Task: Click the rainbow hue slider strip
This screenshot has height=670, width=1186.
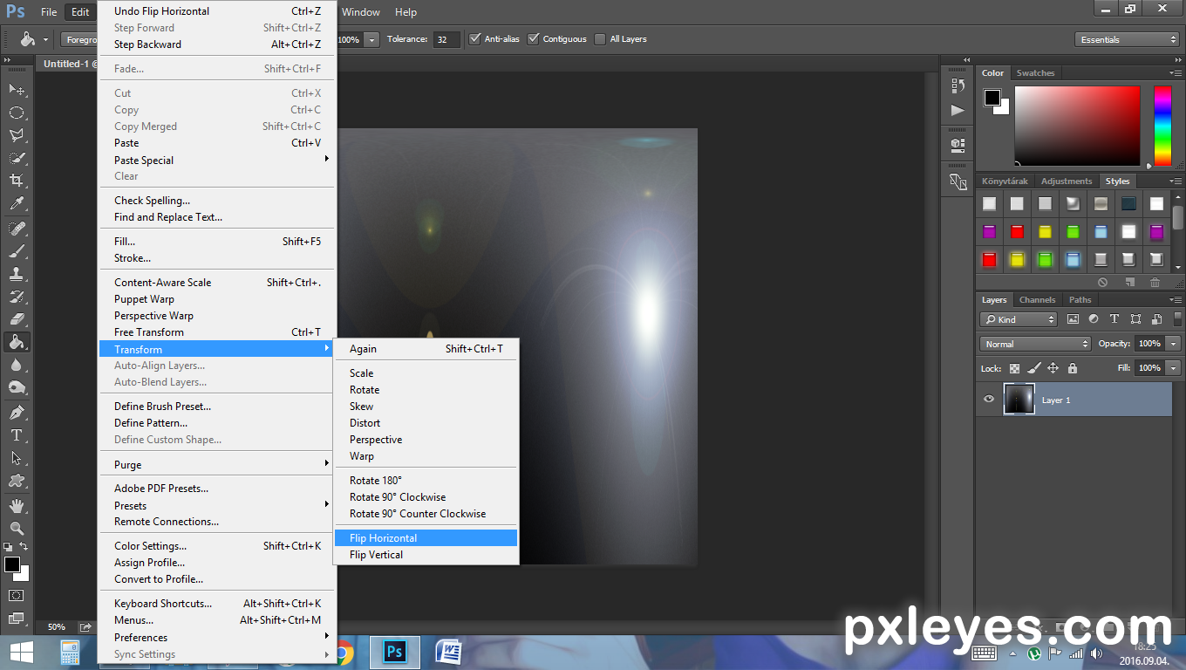Action: [1162, 126]
